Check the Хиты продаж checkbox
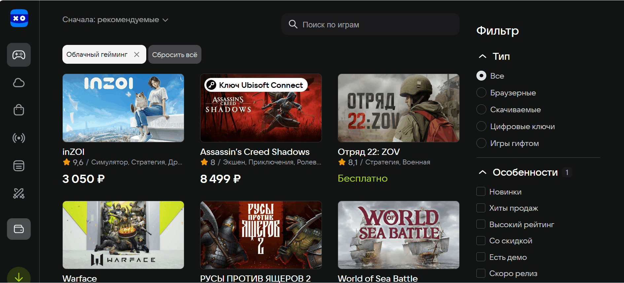The height and width of the screenshot is (283, 624). coord(481,208)
